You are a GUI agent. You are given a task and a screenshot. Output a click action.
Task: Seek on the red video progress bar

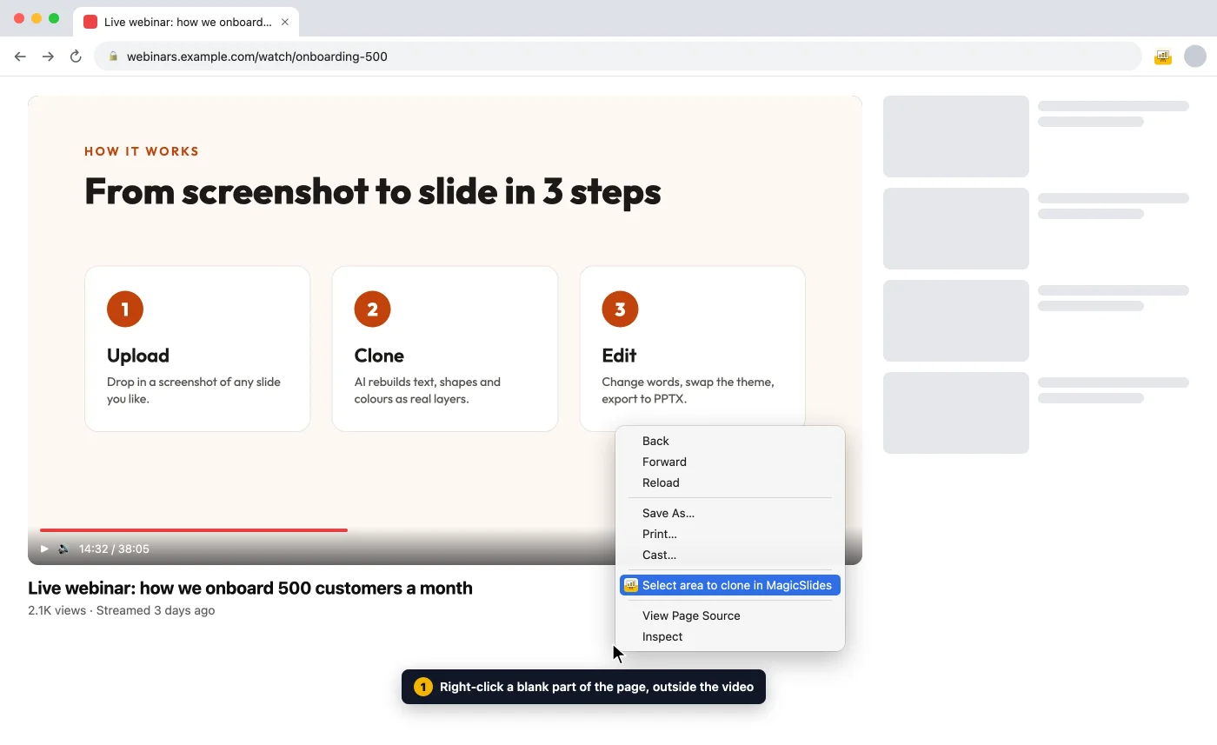click(194, 529)
